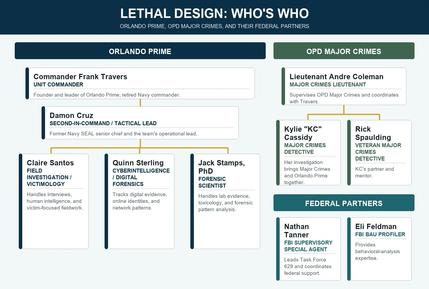Select the name Rick Spaulding

click(373, 133)
